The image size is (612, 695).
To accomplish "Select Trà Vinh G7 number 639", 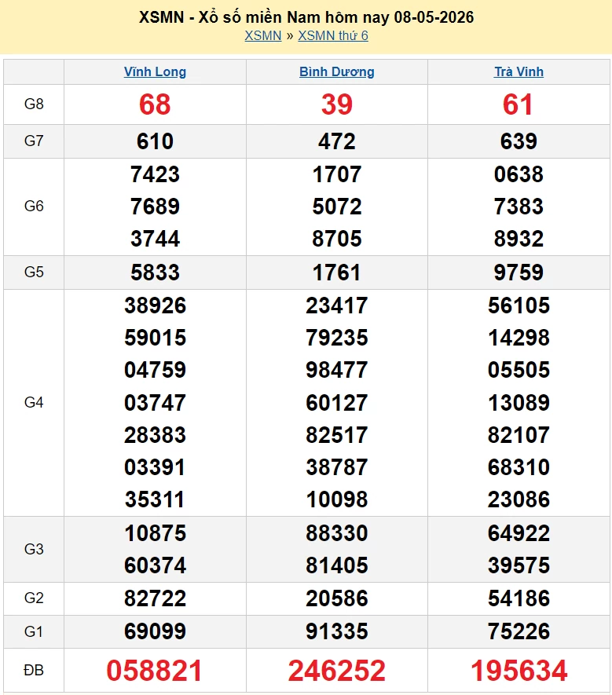I will (x=519, y=141).
